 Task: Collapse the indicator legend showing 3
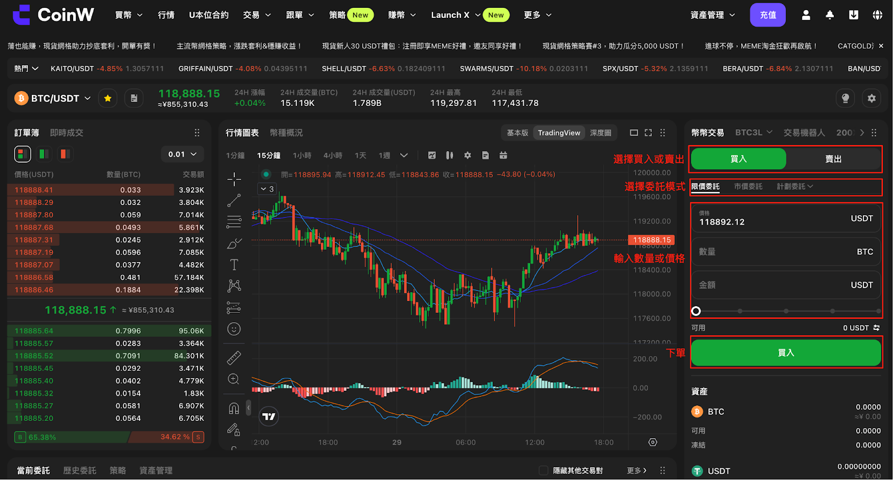pyautogui.click(x=267, y=189)
